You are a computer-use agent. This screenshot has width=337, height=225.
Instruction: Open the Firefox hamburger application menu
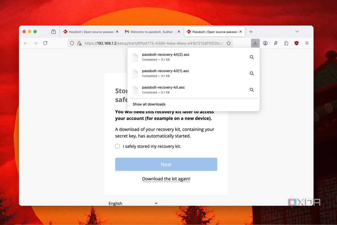point(307,43)
